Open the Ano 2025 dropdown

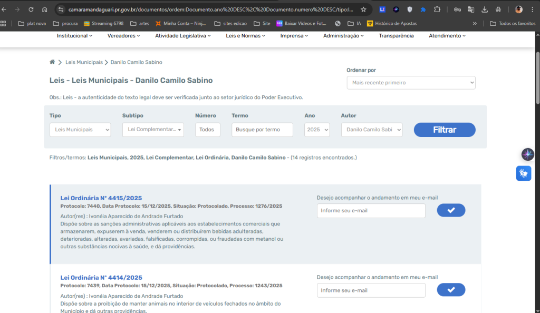[317, 130]
